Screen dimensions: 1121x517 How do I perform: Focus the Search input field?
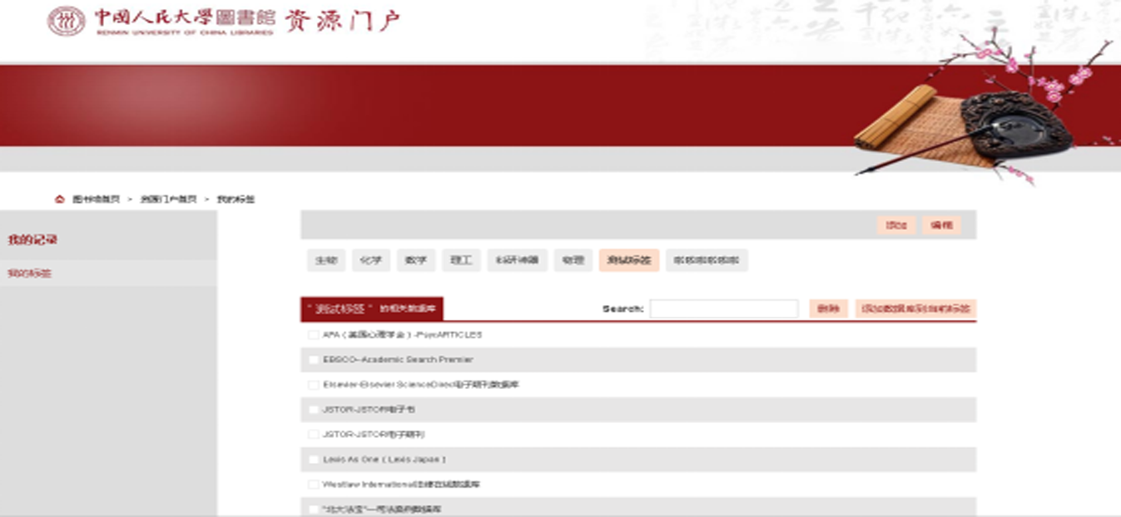(x=724, y=308)
